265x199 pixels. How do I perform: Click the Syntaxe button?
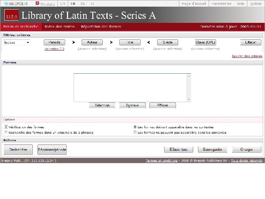click(132, 105)
